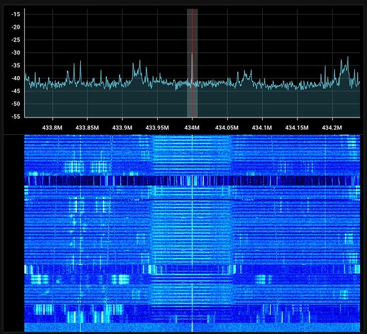
Task: Click the -15 dB level axis label
Action: pos(15,15)
